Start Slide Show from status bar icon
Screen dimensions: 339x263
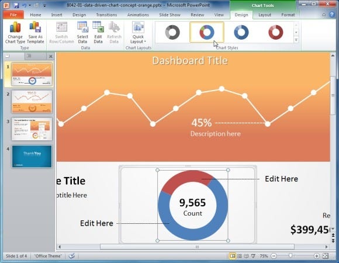(253, 256)
